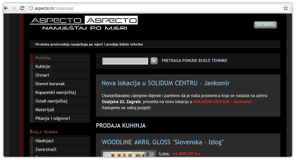Click the Hrvatska proizvodnja namještaja banner text
296x160 pixels.
click(x=89, y=44)
